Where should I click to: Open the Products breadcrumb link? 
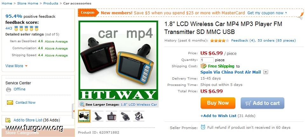click(x=51, y=3)
